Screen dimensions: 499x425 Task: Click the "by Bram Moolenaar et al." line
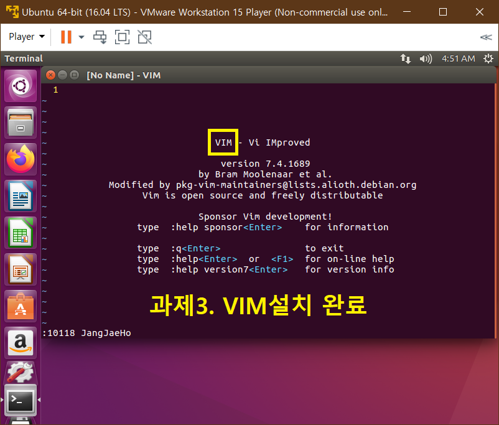click(265, 174)
